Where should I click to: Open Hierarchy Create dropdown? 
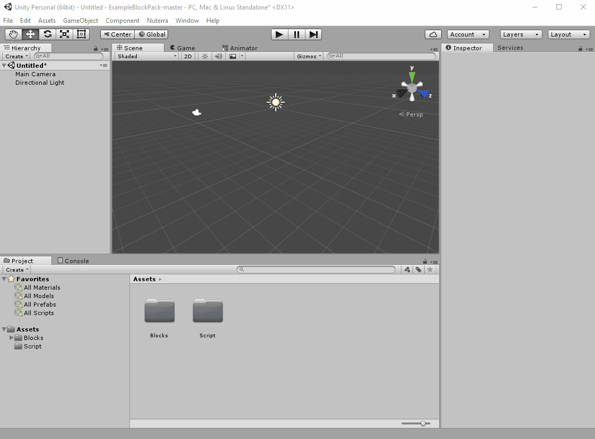coord(16,56)
